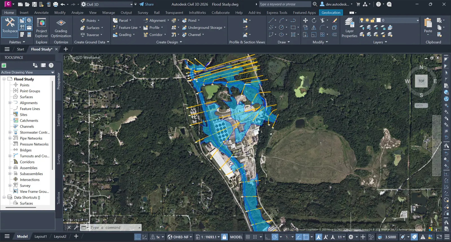Image resolution: width=451 pixels, height=242 pixels.
Task: Expand the Alignments tree node
Action: point(10,103)
